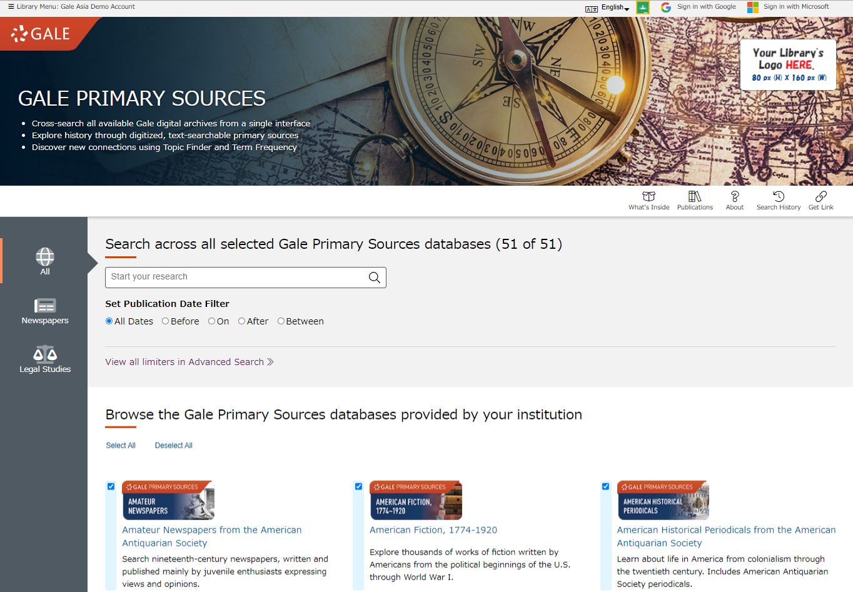The width and height of the screenshot is (853, 592).
Task: Uncheck the Amateur Newspapers database checkbox
Action: point(111,486)
